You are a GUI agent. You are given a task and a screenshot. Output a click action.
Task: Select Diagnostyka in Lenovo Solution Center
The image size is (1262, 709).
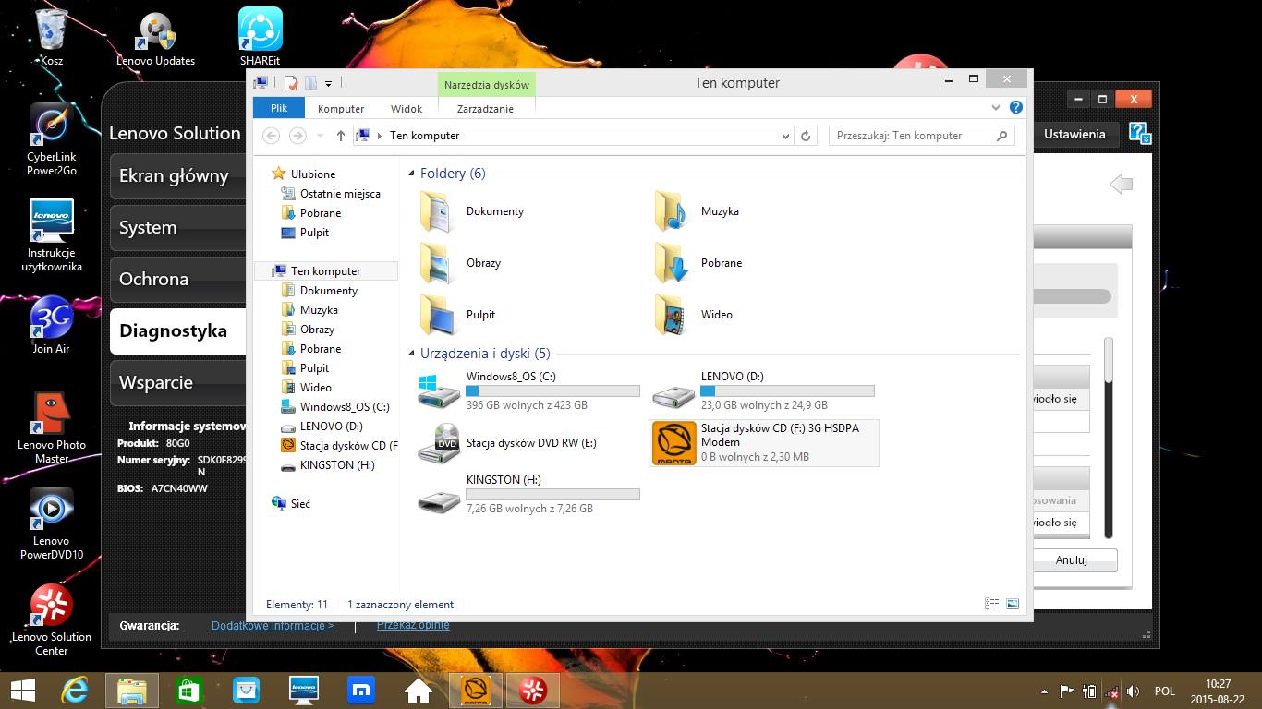point(174,331)
